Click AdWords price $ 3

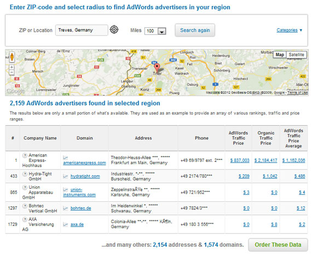click(246, 193)
